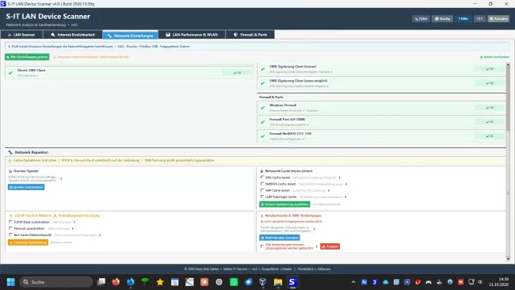
Task: Click OK status of SMB-Signierung Client (immer)
Action: click(490, 69)
